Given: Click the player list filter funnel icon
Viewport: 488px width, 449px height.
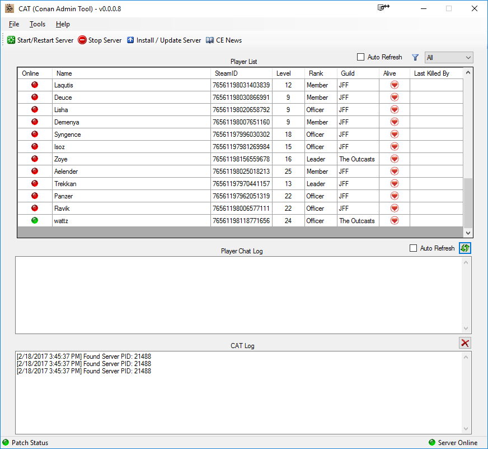Looking at the screenshot, I should pos(415,57).
